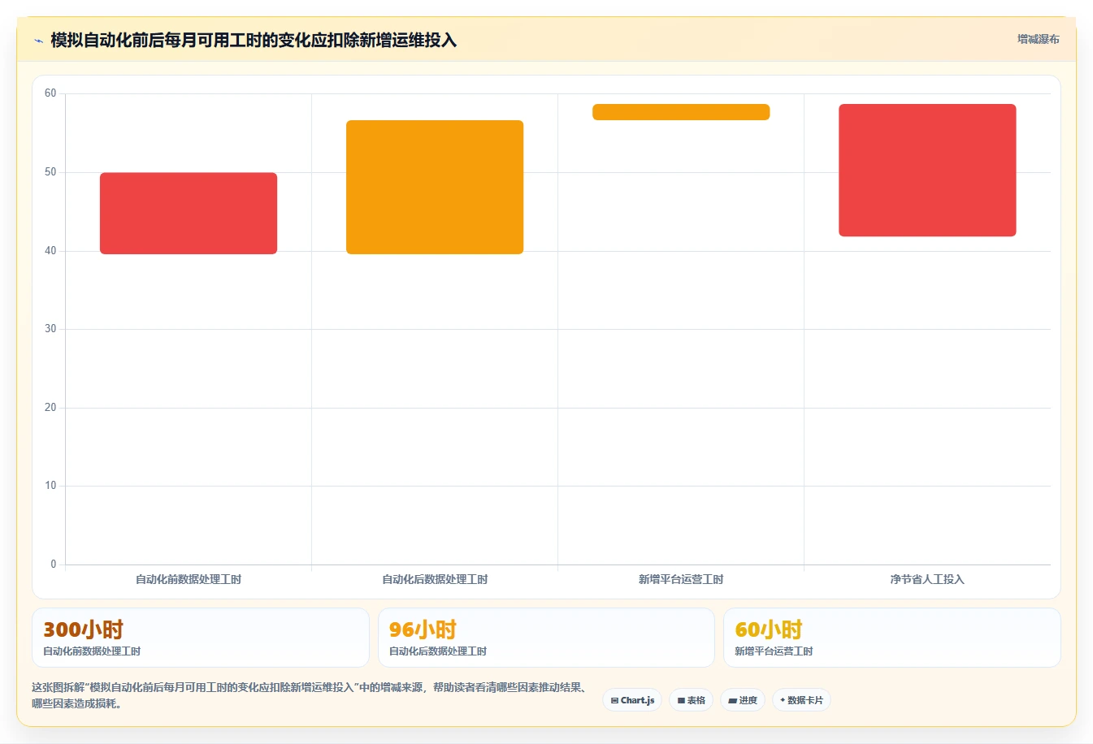Click the x-axis label 新增平台运营工时

pos(681,579)
